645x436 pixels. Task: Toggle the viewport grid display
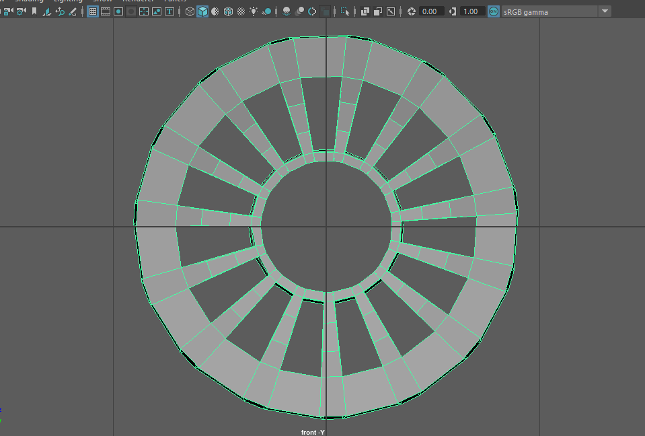[93, 11]
